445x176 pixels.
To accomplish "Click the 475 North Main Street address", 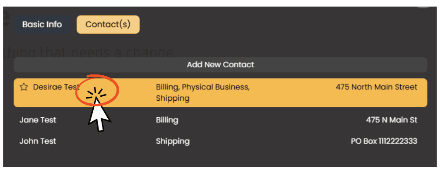I will pos(376,87).
